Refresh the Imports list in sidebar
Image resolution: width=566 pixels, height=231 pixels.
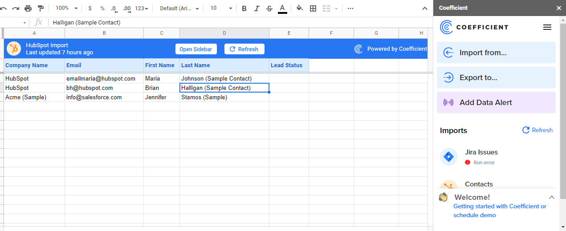coord(537,130)
